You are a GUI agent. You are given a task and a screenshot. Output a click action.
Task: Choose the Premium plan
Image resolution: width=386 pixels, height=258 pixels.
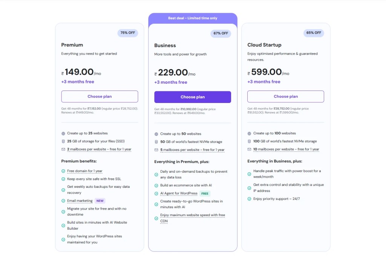coord(100,97)
